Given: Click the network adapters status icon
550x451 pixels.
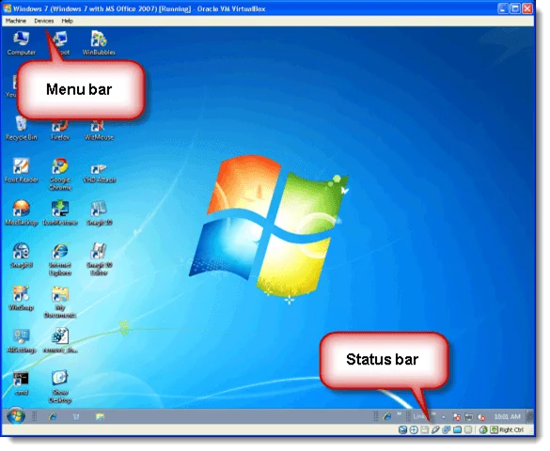Looking at the screenshot, I should coord(447,429).
